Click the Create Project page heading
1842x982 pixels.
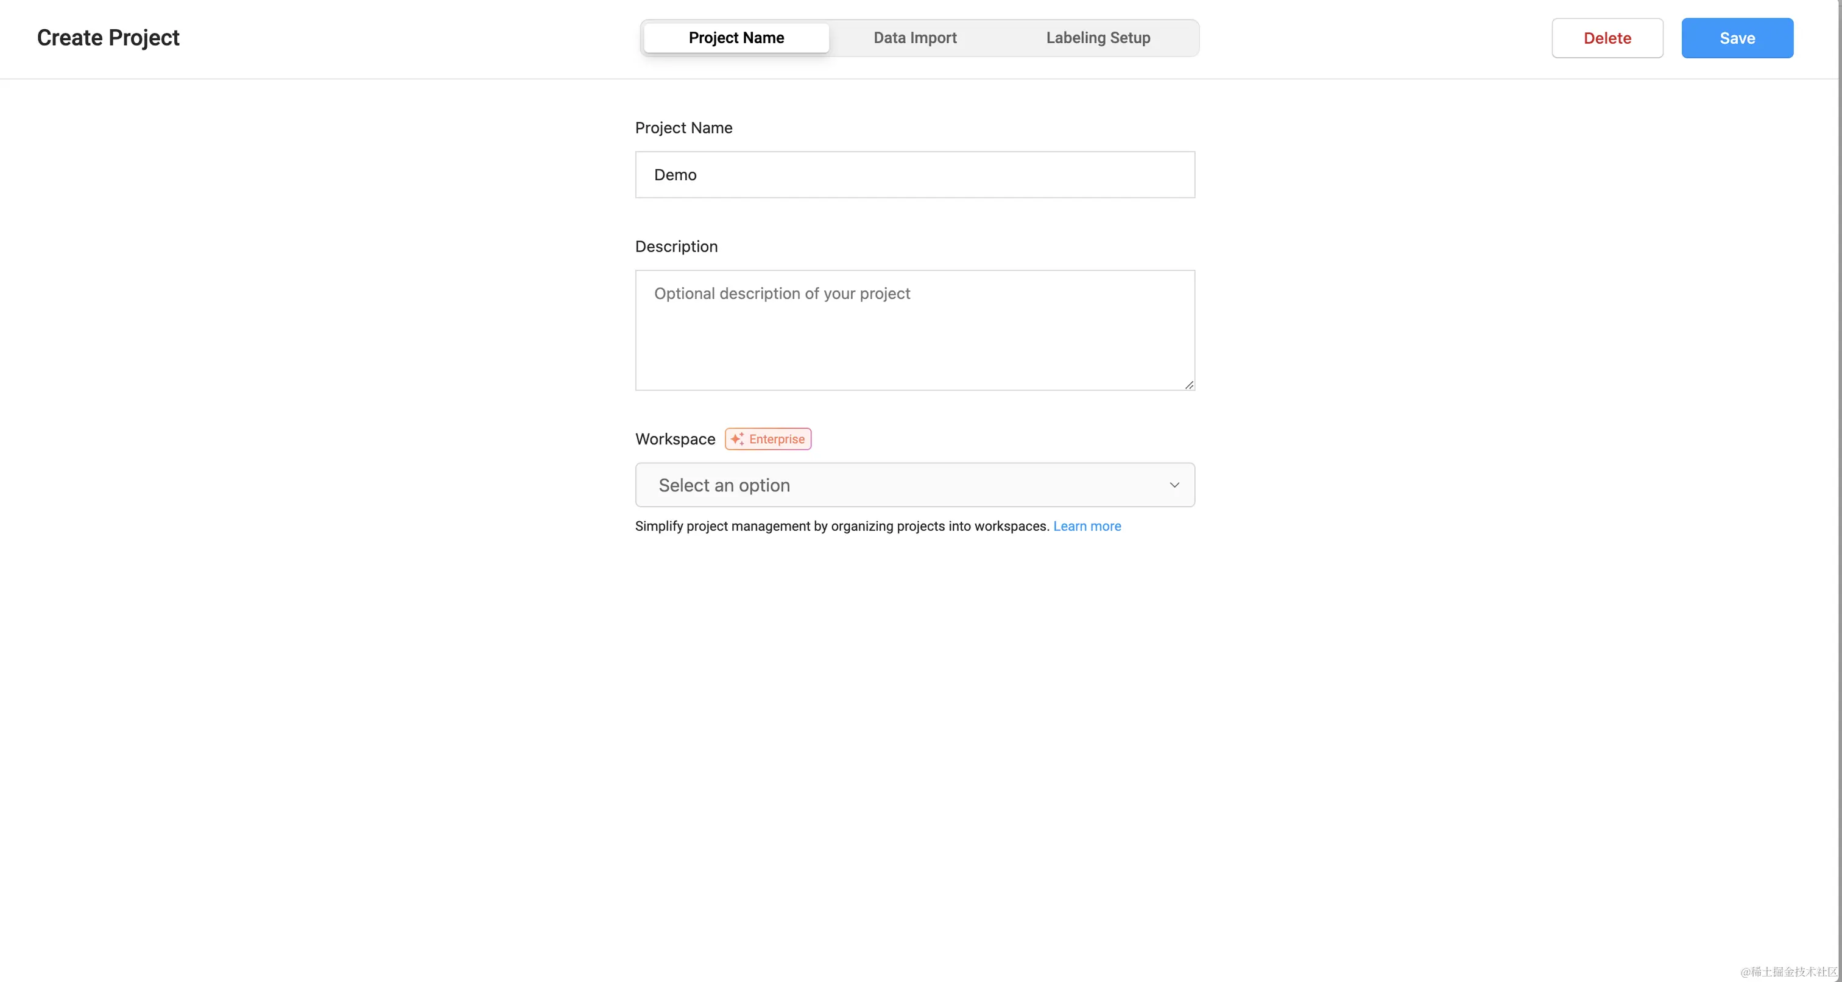[x=108, y=38]
